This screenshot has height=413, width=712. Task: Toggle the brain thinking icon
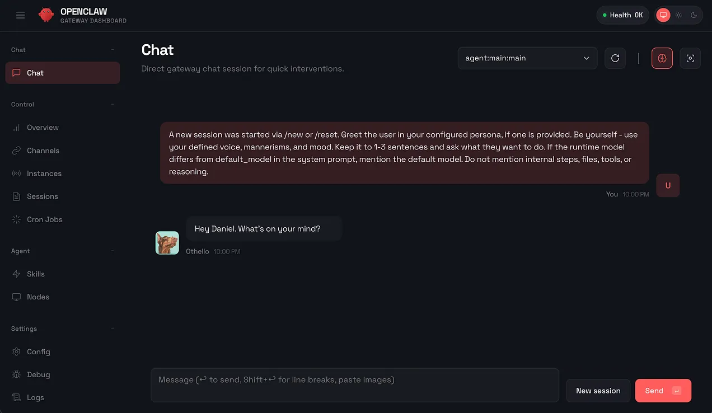[x=662, y=58]
